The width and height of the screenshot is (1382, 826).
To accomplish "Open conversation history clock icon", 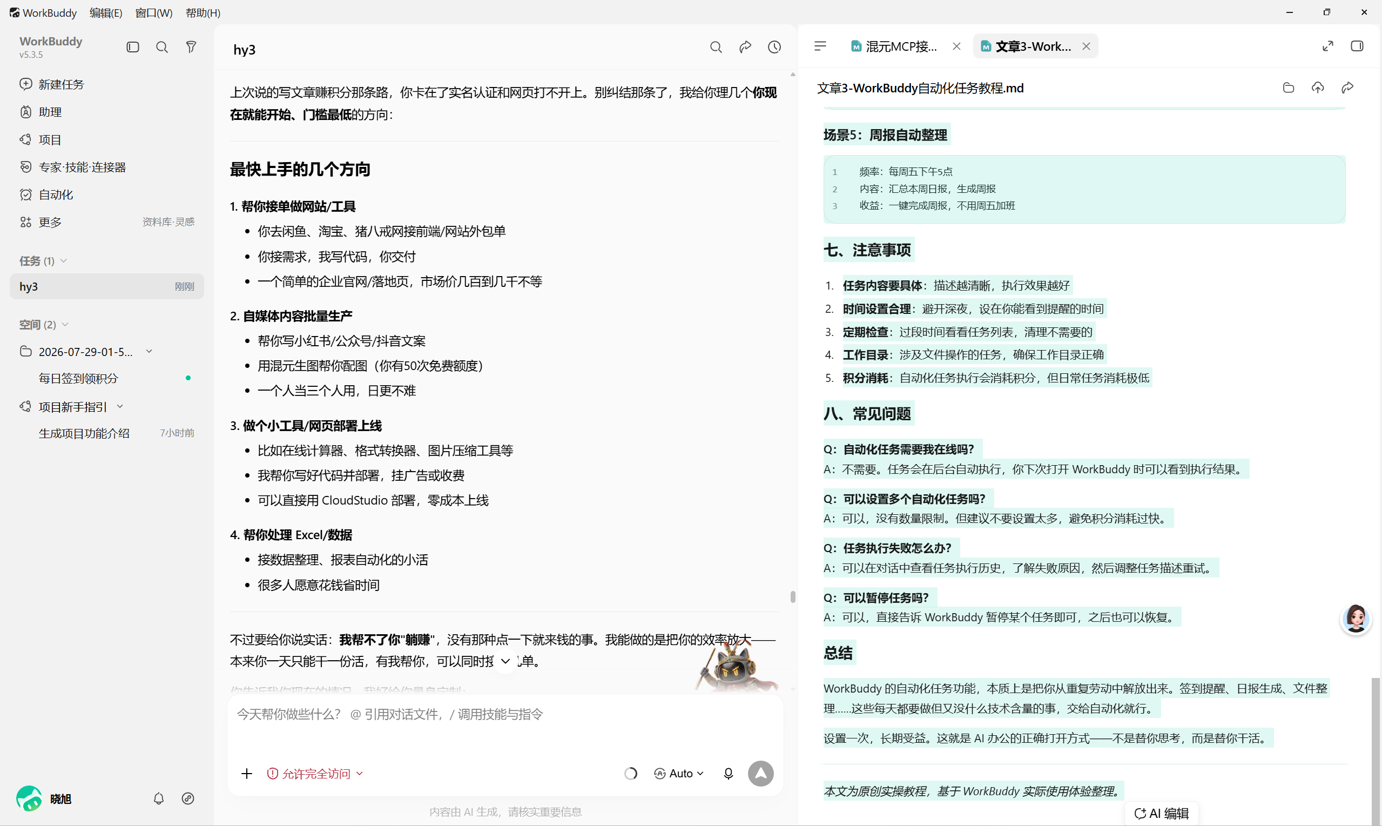I will [774, 48].
